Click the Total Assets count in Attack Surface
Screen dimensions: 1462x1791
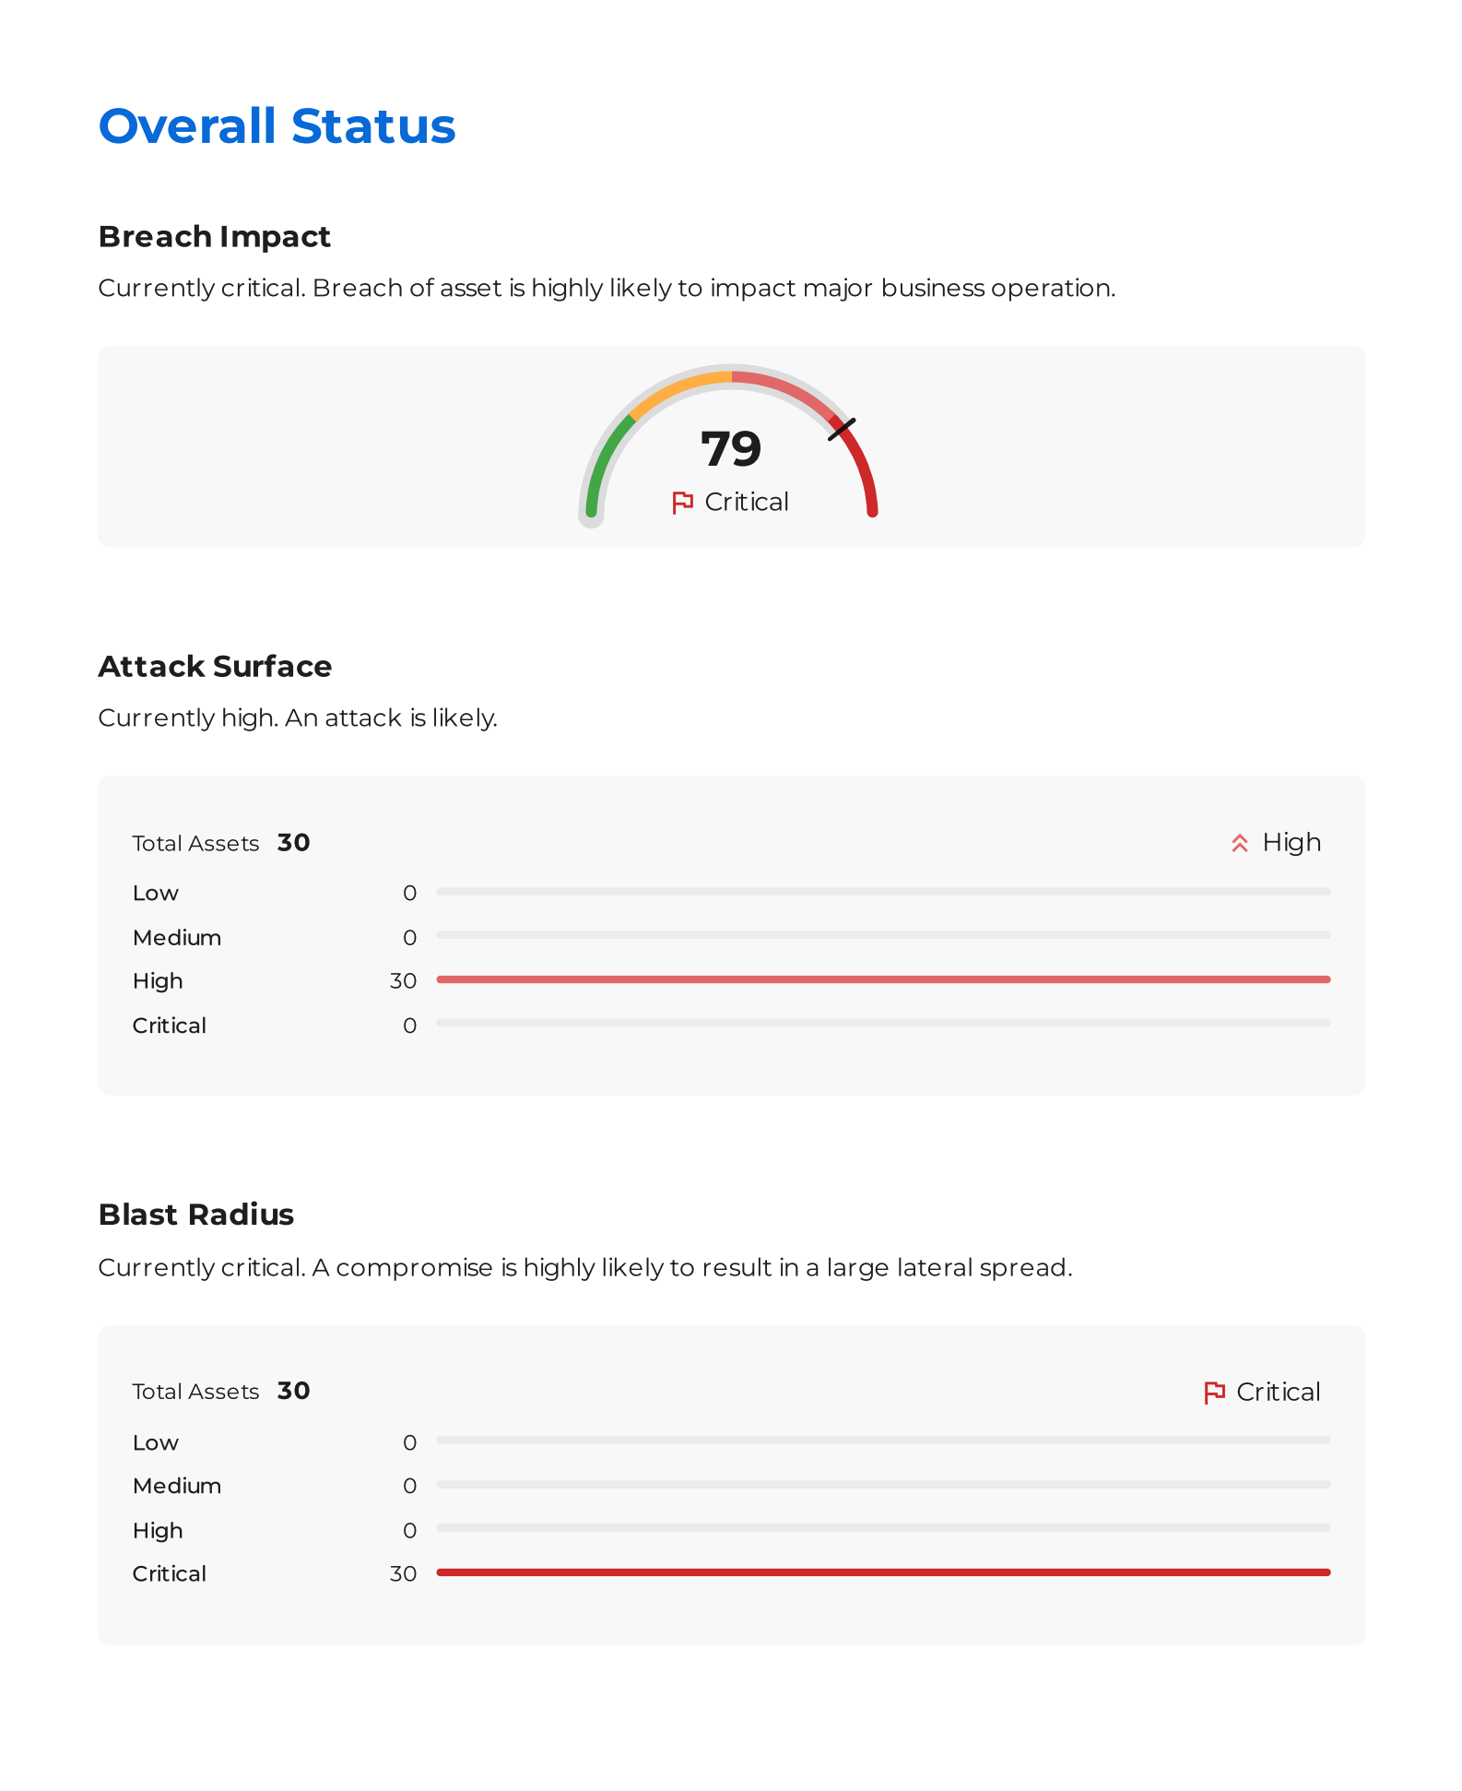[x=293, y=843]
